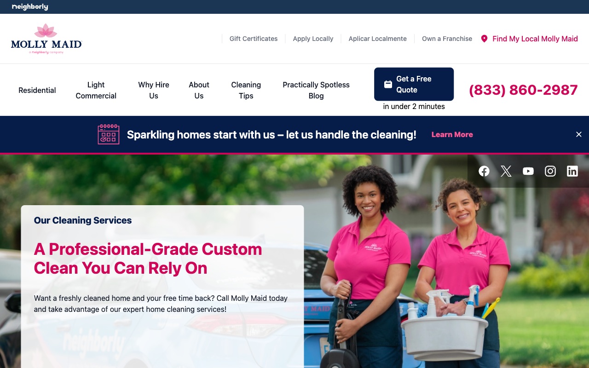This screenshot has height=368, width=589.
Task: Expand the Residential navigation menu
Action: point(37,90)
